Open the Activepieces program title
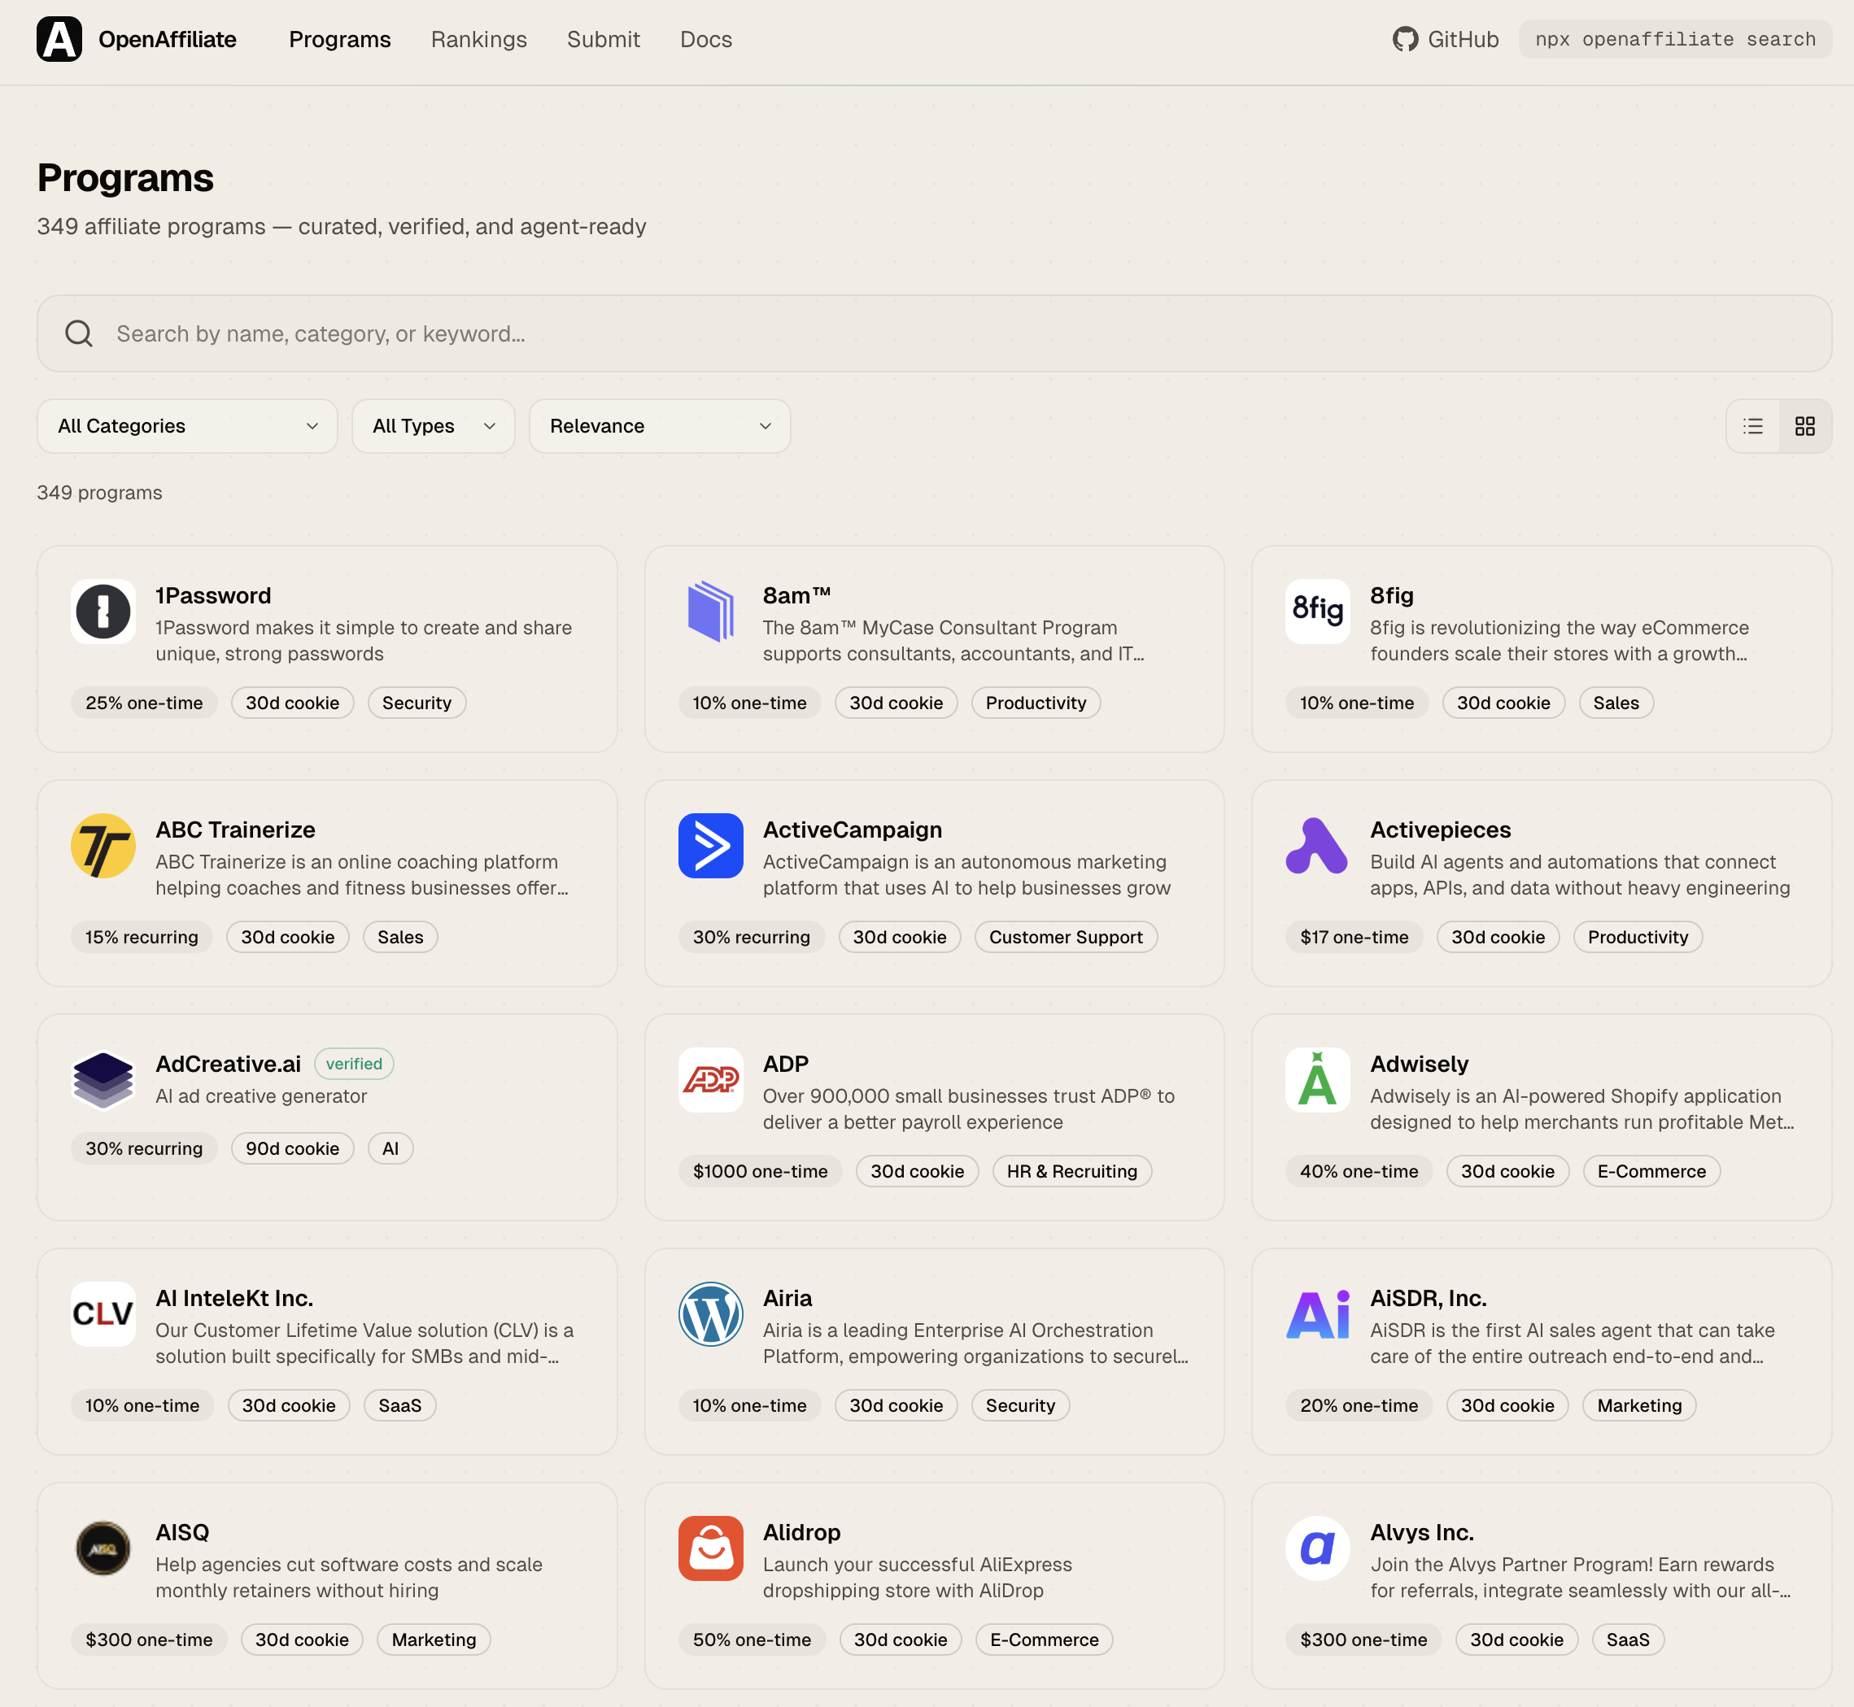This screenshot has width=1854, height=1707. coord(1439,830)
